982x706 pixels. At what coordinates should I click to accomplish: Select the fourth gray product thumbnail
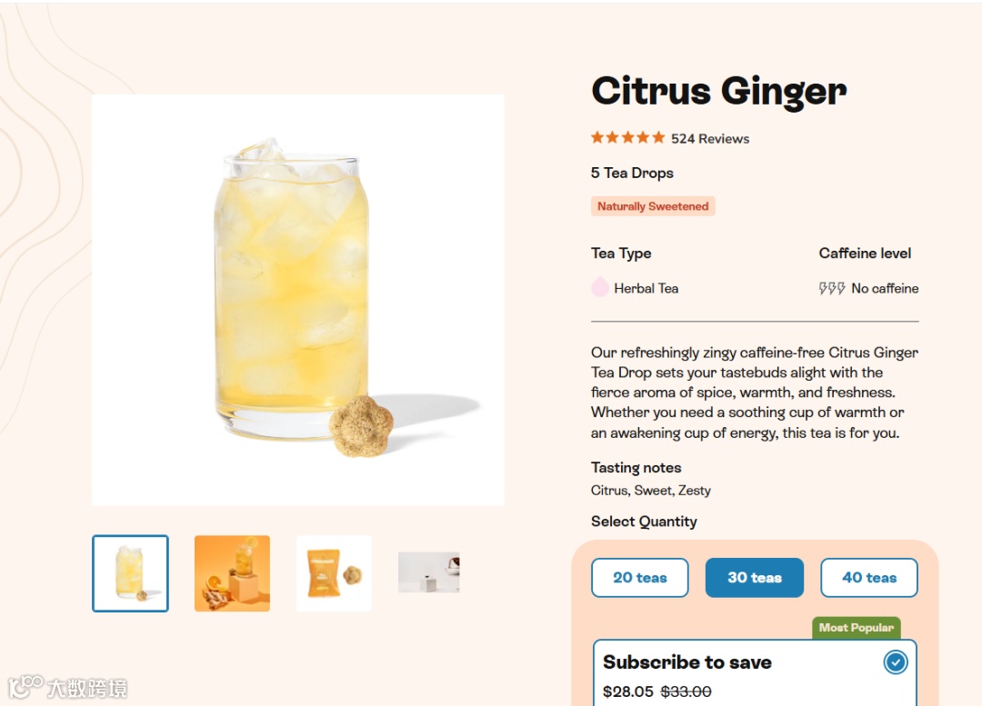pyautogui.click(x=429, y=572)
